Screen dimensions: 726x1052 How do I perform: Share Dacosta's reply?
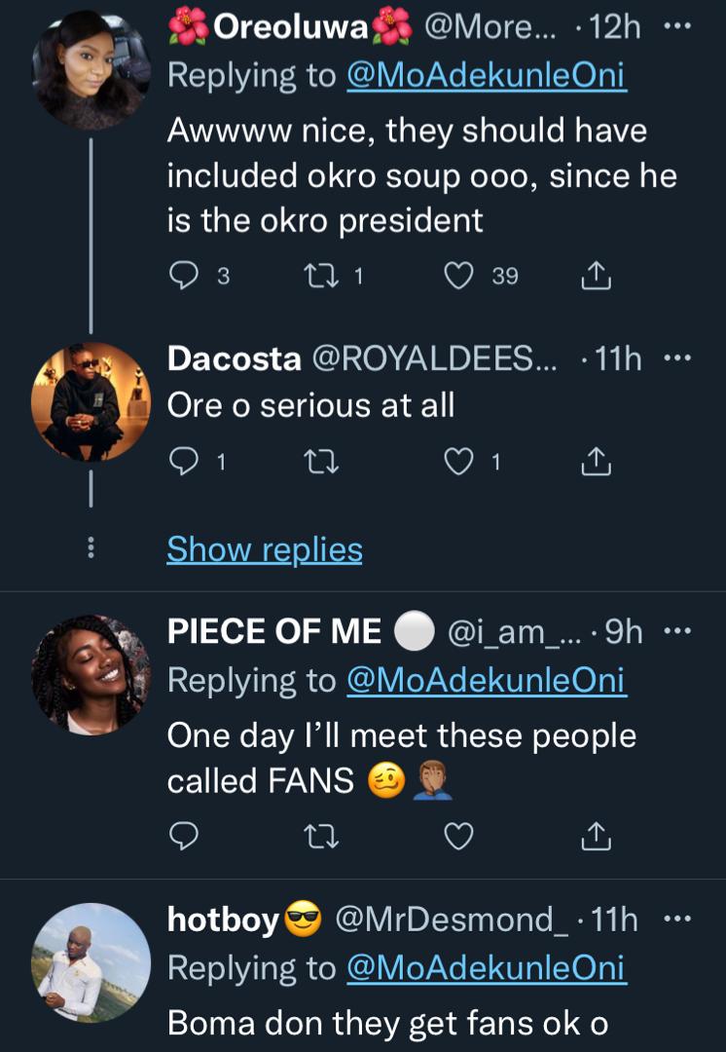pos(596,464)
